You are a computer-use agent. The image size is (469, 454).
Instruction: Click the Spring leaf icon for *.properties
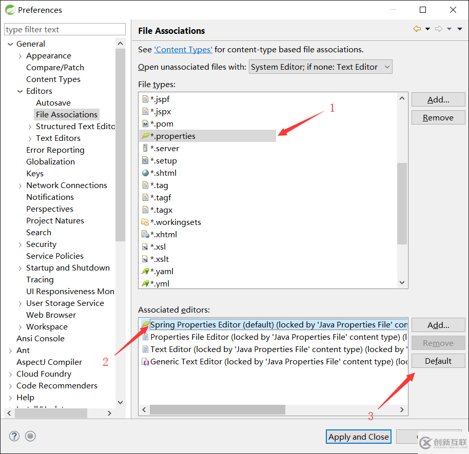coord(145,136)
